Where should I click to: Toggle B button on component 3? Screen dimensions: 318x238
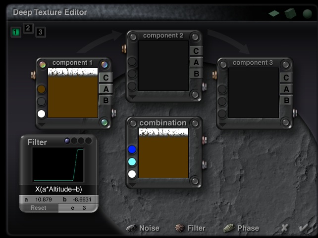coord(286,100)
